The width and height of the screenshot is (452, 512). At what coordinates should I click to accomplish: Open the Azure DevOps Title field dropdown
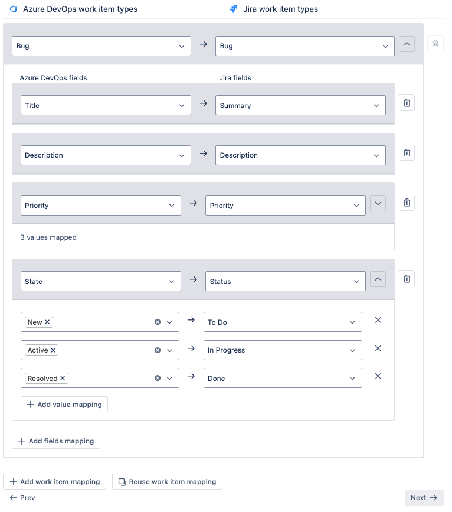(x=106, y=106)
